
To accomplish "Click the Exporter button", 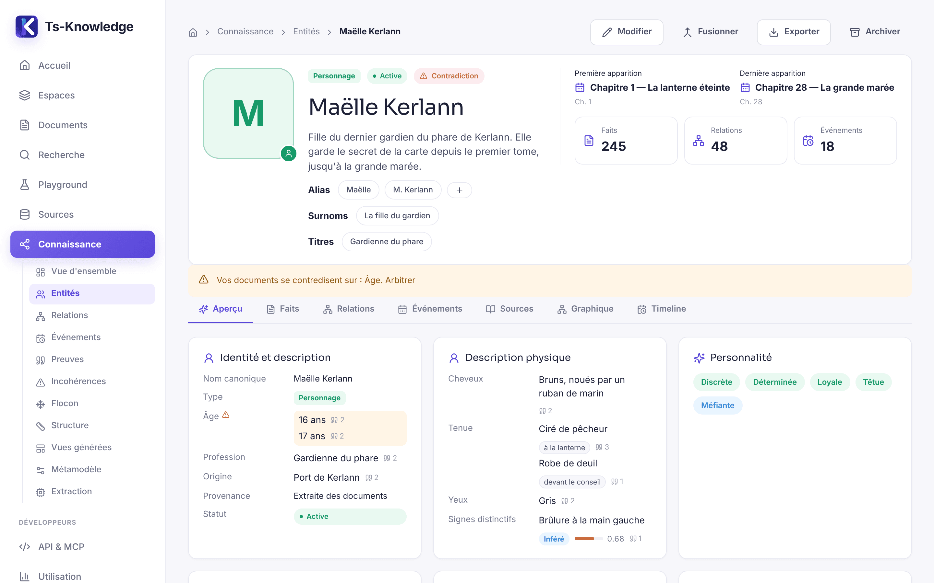I will tap(794, 32).
